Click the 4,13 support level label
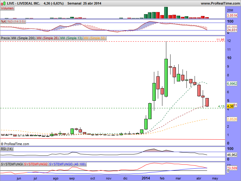This screenshot has width=241, height=181. point(221,106)
